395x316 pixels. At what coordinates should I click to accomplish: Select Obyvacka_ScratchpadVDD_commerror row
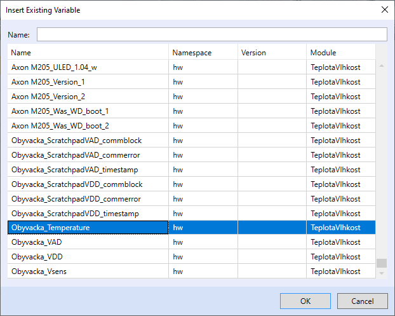(x=76, y=199)
